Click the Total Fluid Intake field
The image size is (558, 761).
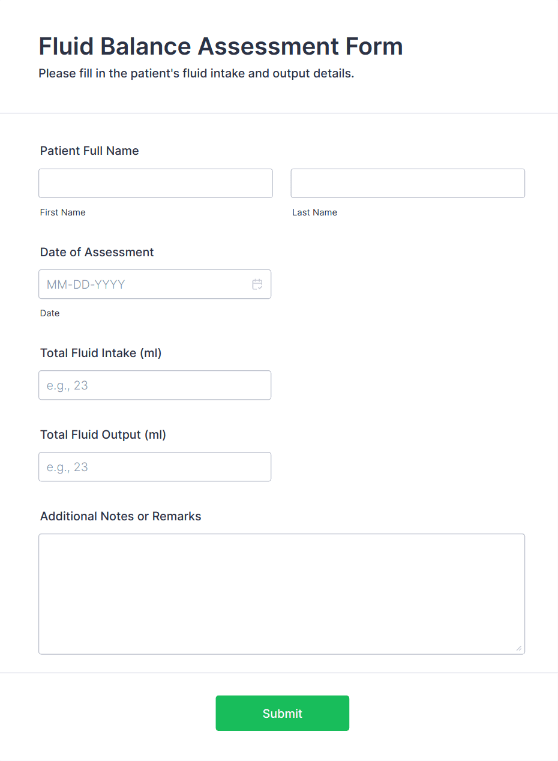(x=155, y=385)
